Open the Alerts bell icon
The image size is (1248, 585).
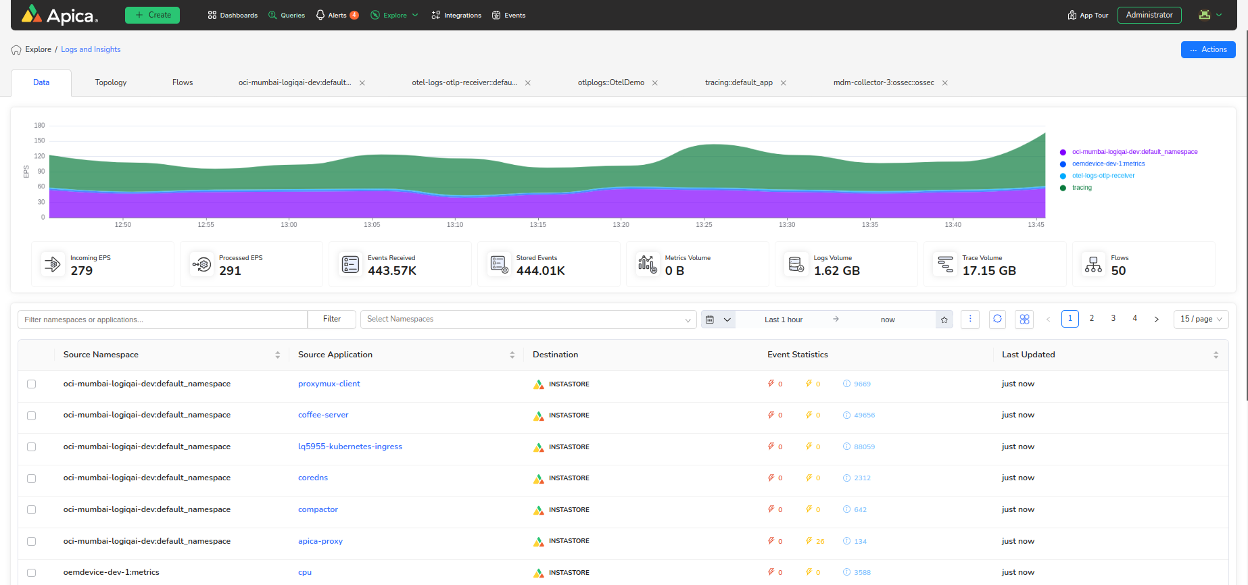pos(320,15)
